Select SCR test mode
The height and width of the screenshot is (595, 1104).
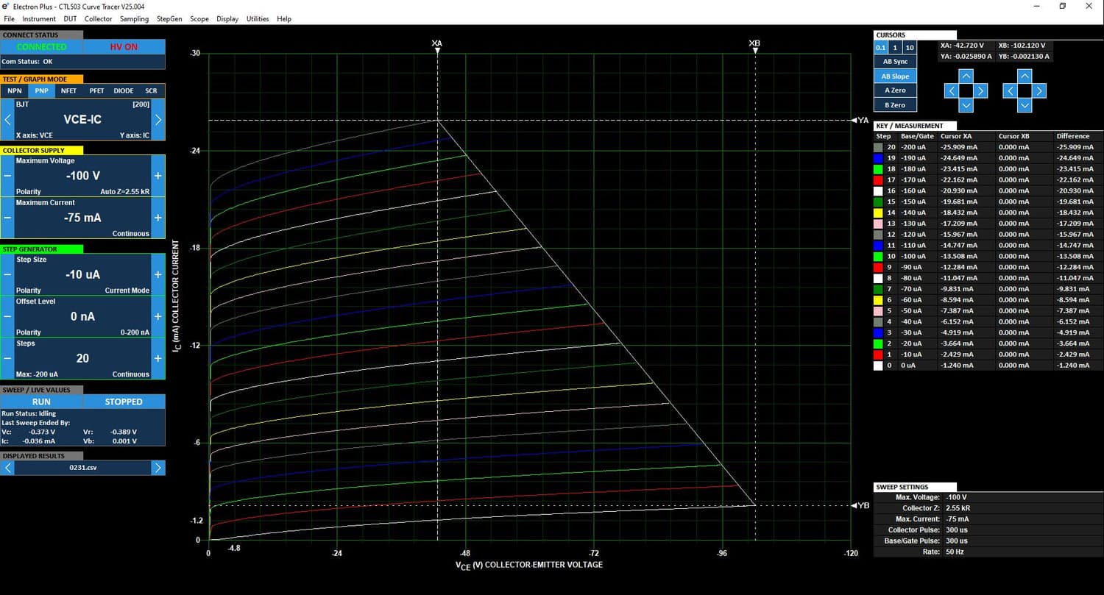click(x=151, y=90)
